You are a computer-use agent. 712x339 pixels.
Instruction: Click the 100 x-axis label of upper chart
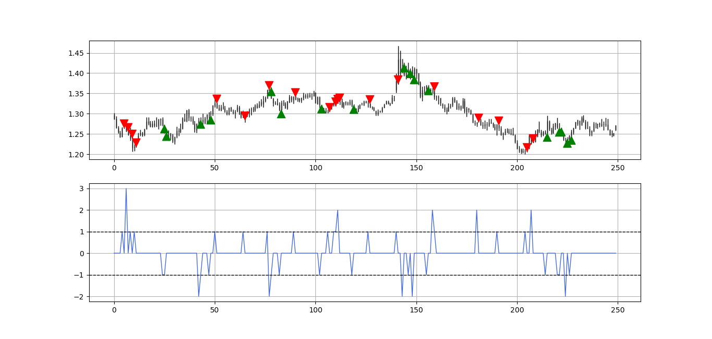pos(315,168)
